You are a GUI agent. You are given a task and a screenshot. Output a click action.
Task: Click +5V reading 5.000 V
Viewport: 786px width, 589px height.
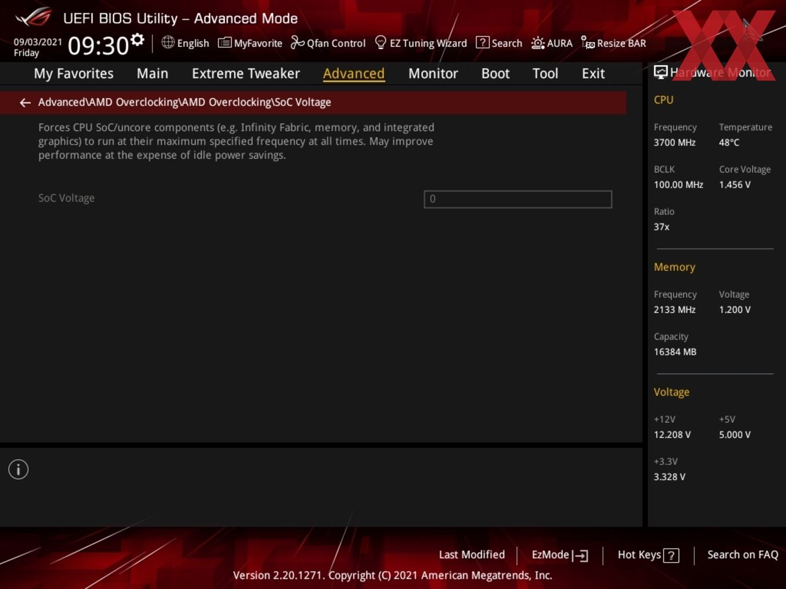coord(735,435)
